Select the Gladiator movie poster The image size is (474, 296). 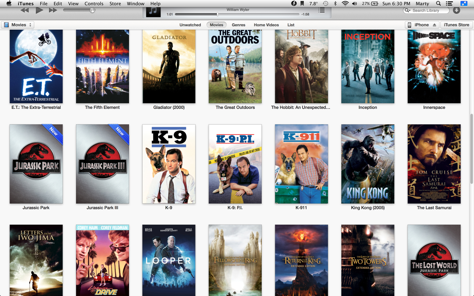(169, 66)
